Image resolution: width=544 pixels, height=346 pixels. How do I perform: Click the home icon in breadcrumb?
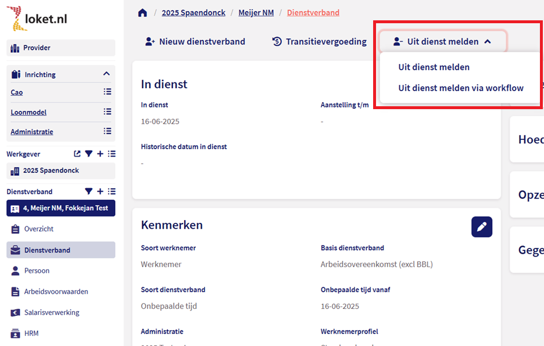coord(142,13)
